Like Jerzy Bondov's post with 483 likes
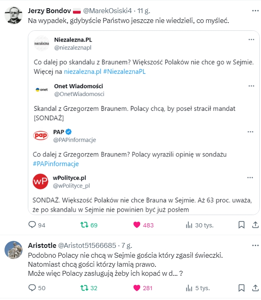The height and width of the screenshot is (300, 261). point(138,225)
